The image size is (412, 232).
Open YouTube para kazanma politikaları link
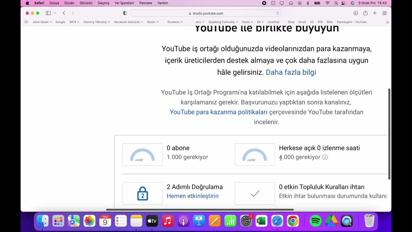point(219,112)
